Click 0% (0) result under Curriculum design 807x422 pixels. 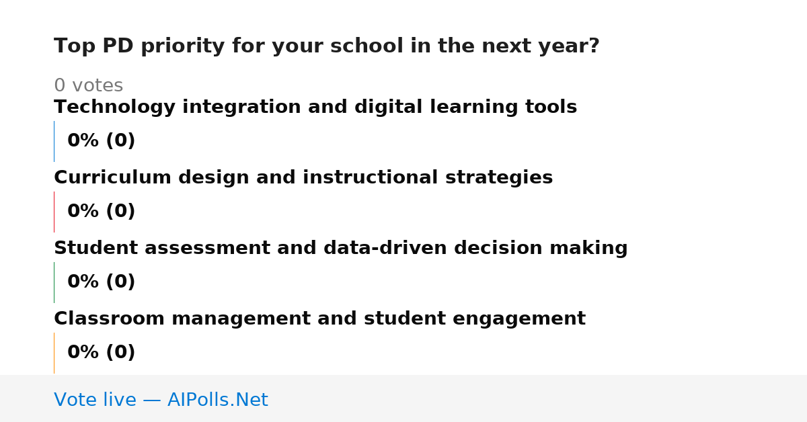pos(101,212)
